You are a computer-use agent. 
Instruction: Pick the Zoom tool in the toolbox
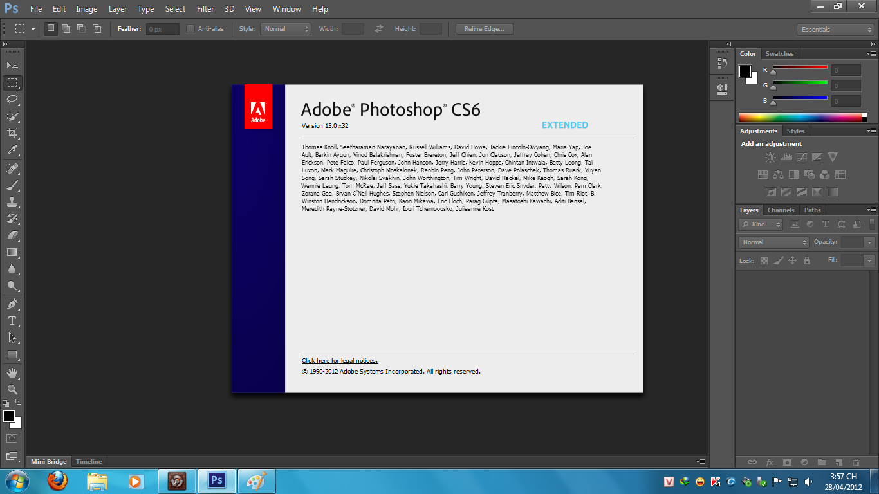[x=12, y=390]
